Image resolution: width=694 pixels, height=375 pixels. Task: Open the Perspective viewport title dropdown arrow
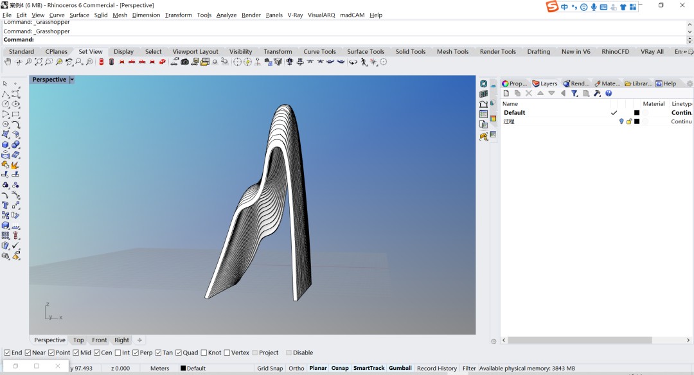click(x=72, y=80)
